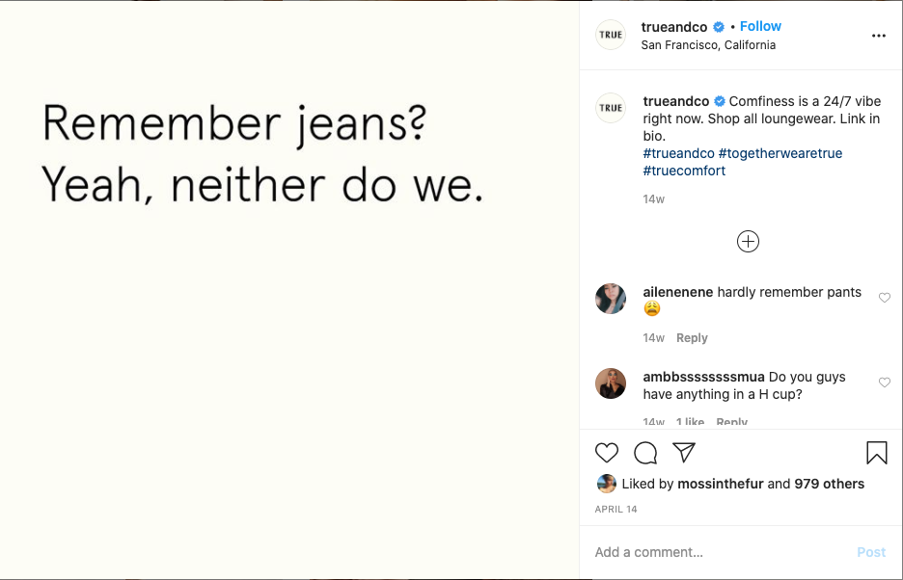Screen dimensions: 903x580
Task: Click the Add a comment field
Action: point(714,552)
